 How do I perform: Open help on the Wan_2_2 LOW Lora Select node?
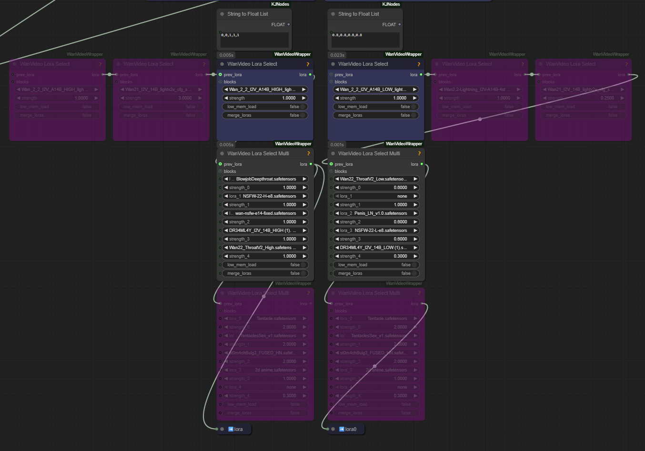(x=419, y=64)
